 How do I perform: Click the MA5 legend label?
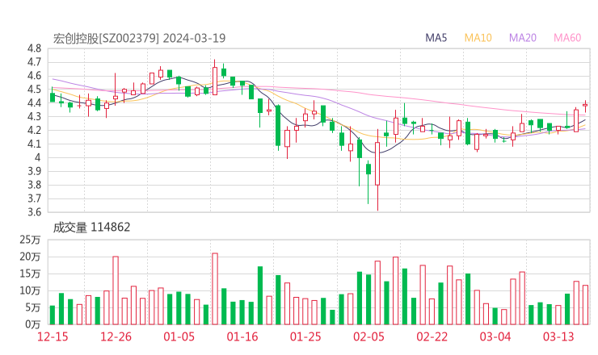(436, 38)
